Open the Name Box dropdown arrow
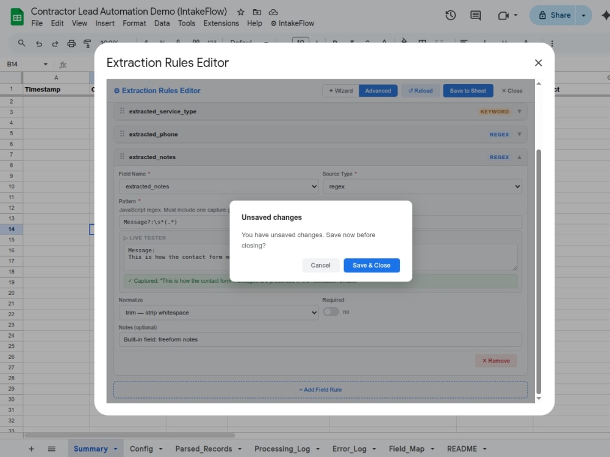Image resolution: width=610 pixels, height=457 pixels. click(x=45, y=64)
